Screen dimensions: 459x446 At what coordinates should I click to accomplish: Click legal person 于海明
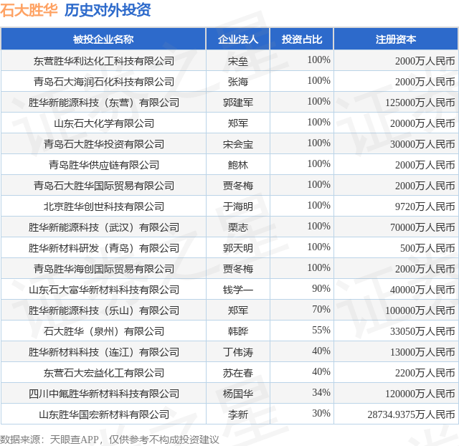coord(237,207)
